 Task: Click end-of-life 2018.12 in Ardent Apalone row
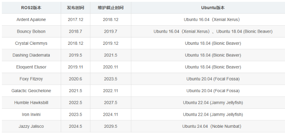110,19
